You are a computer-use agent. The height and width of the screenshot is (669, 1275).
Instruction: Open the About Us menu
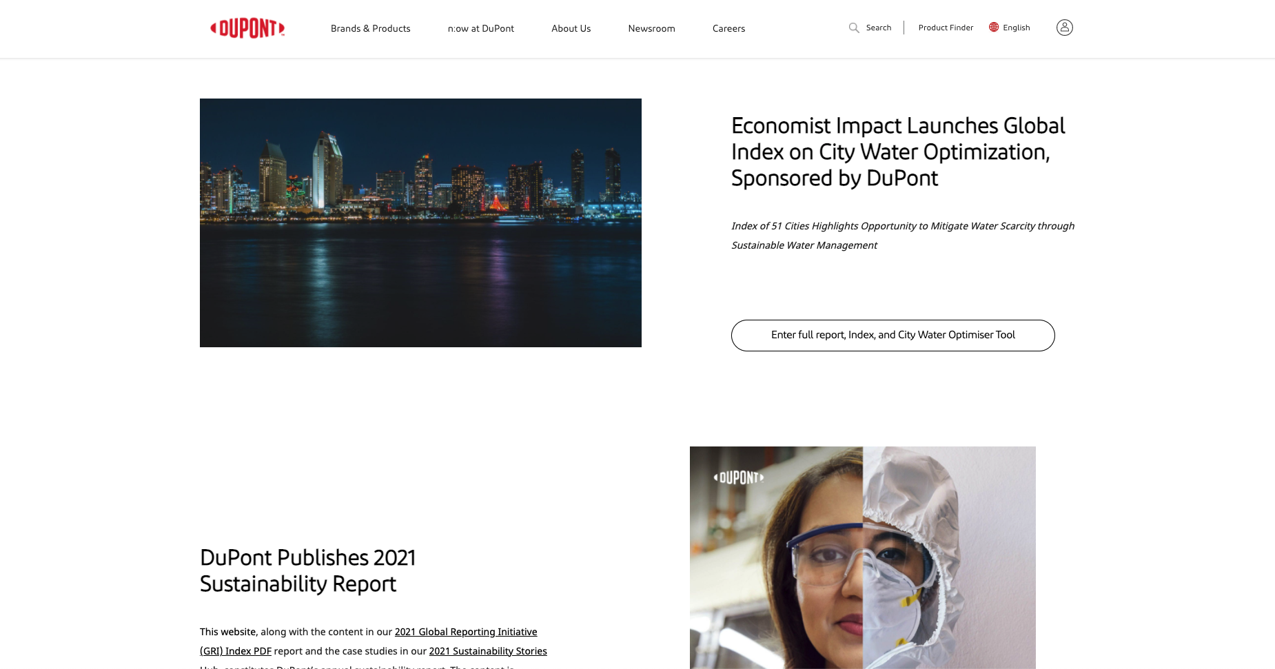coord(571,28)
